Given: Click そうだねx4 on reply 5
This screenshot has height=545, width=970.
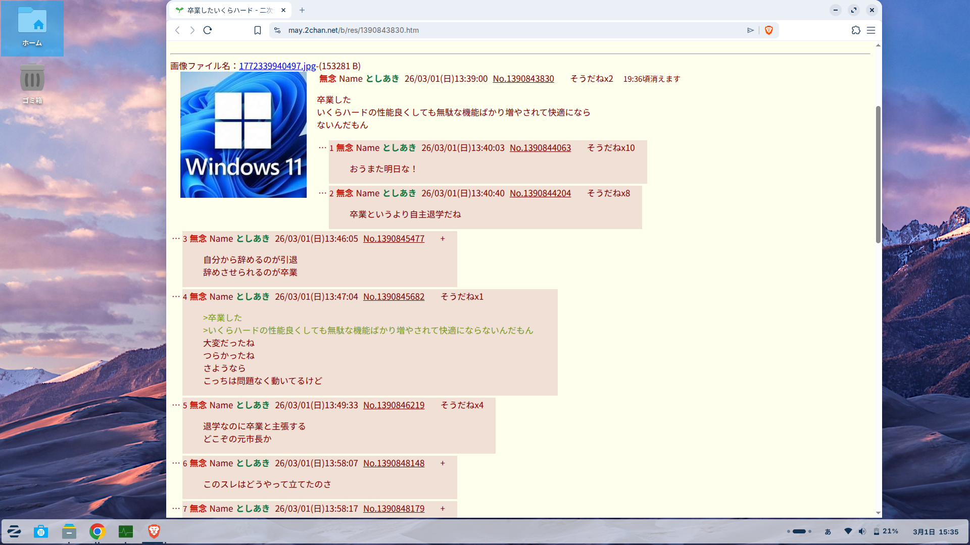Looking at the screenshot, I should coord(462,405).
